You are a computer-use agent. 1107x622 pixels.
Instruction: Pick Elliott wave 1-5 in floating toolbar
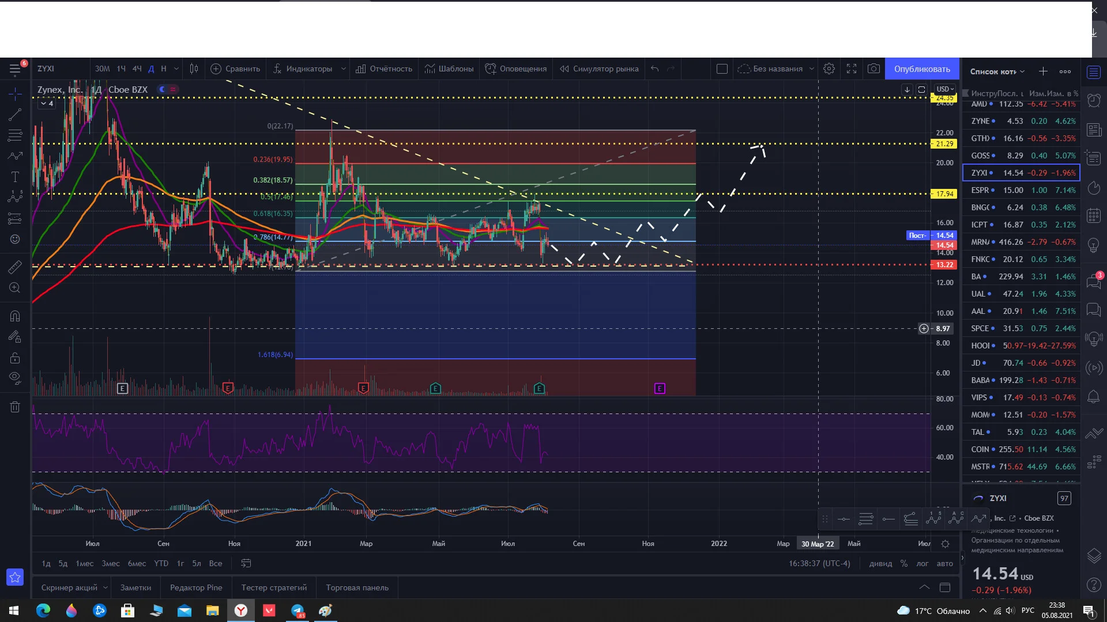tap(933, 519)
